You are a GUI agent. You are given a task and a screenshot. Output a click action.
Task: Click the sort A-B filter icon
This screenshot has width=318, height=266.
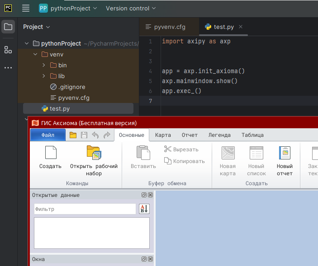coord(144,209)
